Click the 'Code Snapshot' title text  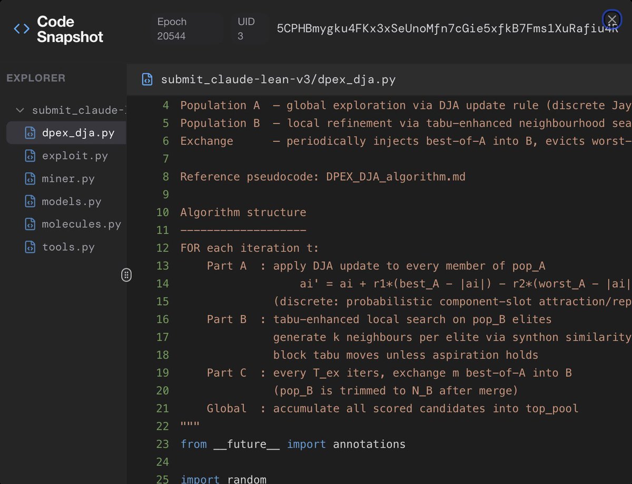pos(70,29)
